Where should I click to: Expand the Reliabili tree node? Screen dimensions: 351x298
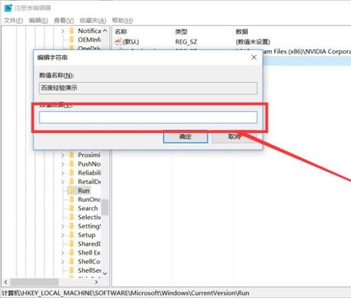point(63,173)
